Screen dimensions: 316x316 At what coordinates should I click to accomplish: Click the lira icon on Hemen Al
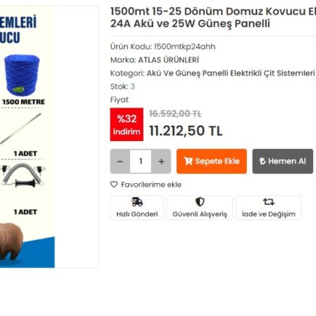pos(262,161)
